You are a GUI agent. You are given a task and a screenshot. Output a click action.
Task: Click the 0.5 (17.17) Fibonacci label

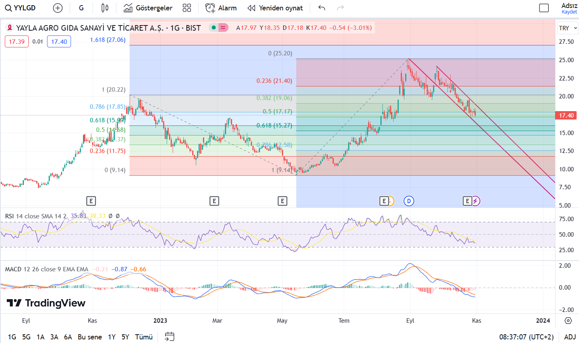pyautogui.click(x=278, y=112)
